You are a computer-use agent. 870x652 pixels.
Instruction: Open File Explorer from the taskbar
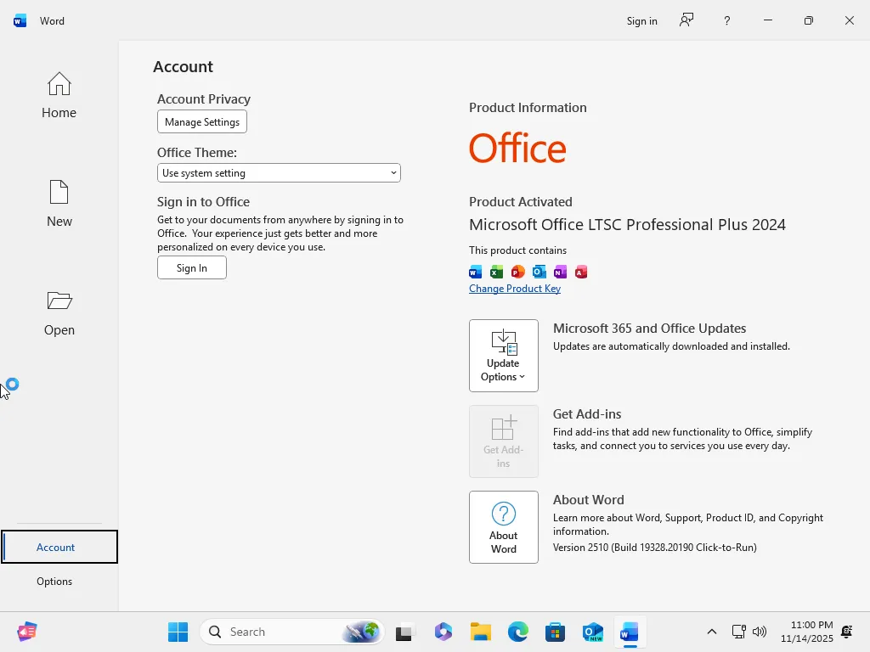pyautogui.click(x=481, y=632)
